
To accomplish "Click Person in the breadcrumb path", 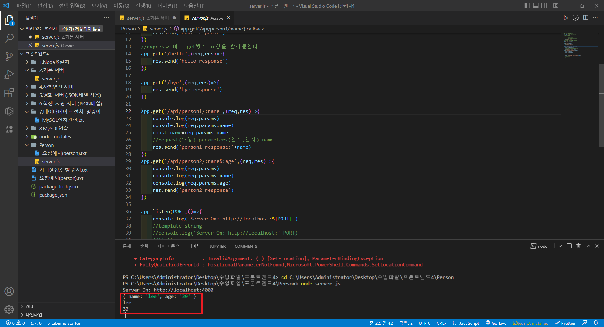I will [128, 29].
